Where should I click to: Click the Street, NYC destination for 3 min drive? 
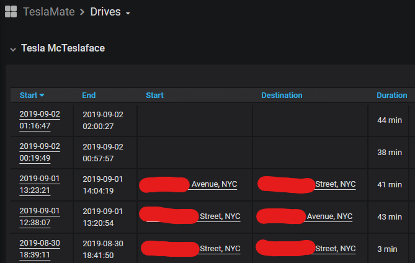point(336,249)
